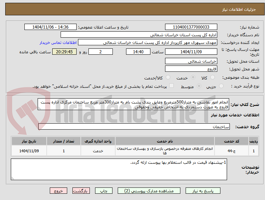
Task: Click the deadline date 1404/11/09 field
Action: 191,52
